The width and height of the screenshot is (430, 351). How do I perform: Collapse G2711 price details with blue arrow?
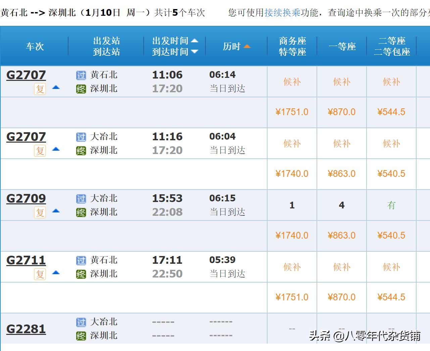tap(56, 272)
